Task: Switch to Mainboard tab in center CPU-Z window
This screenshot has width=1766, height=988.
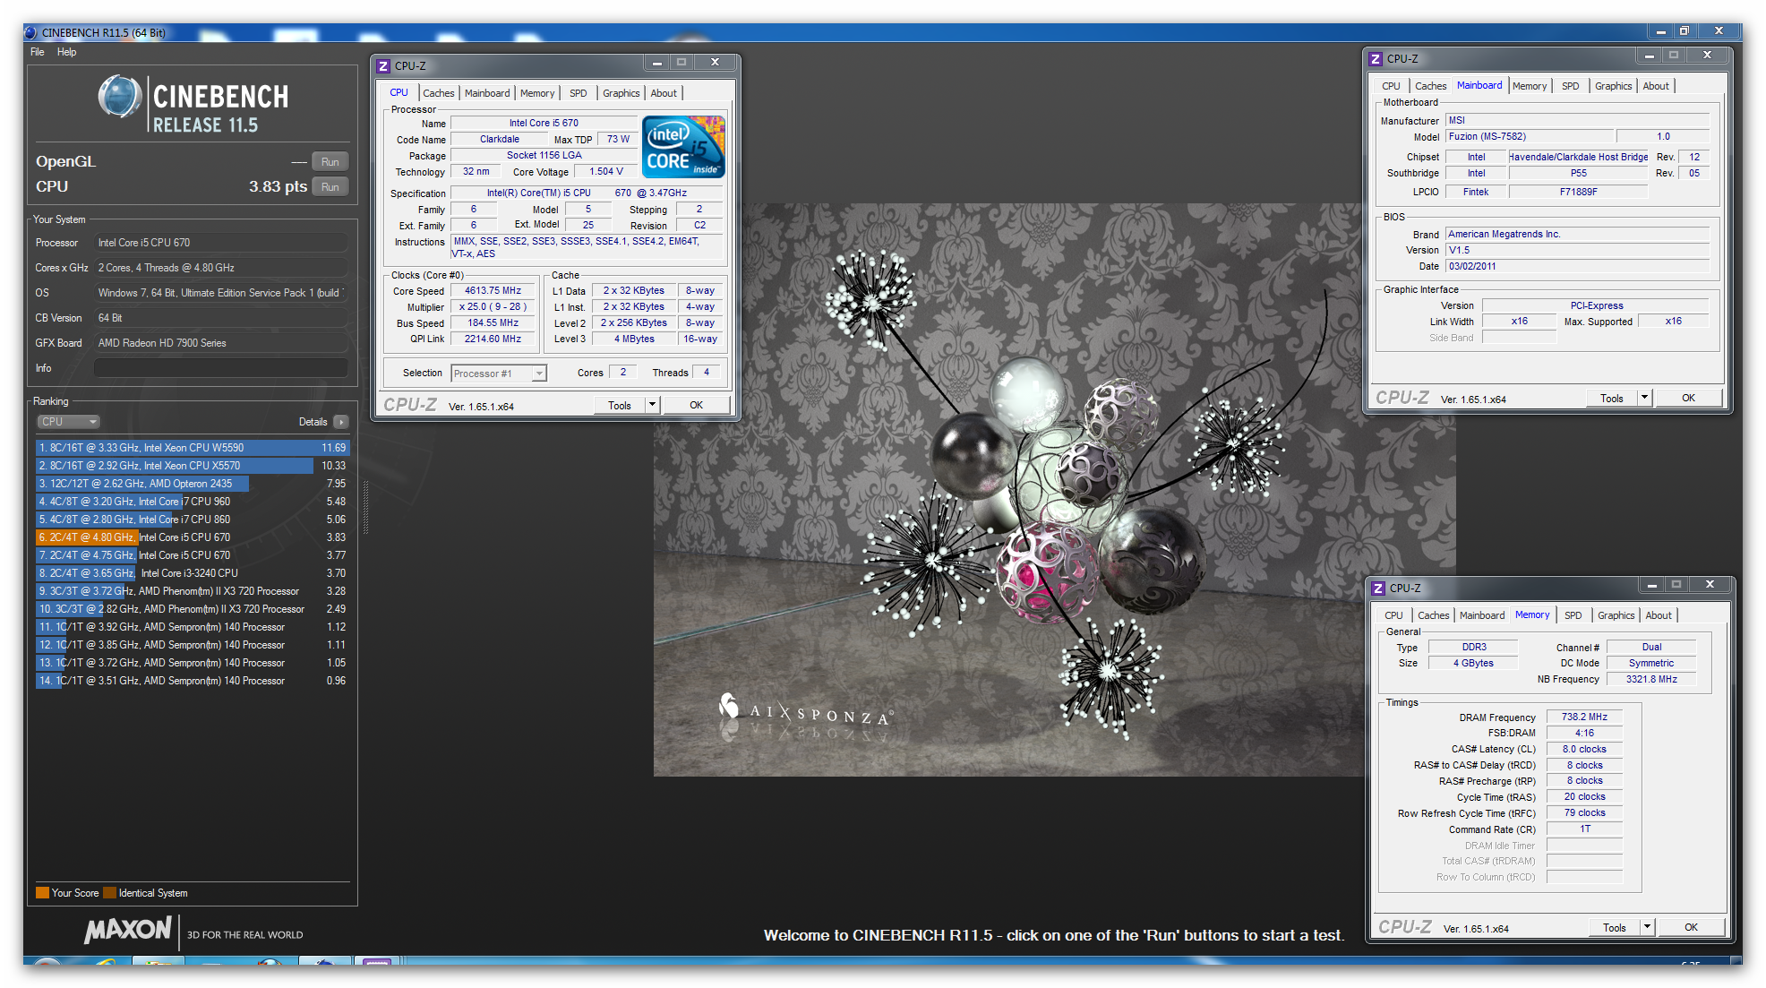Action: pos(487,93)
